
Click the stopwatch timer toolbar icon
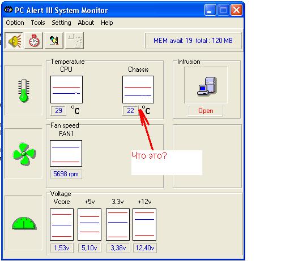click(34, 41)
